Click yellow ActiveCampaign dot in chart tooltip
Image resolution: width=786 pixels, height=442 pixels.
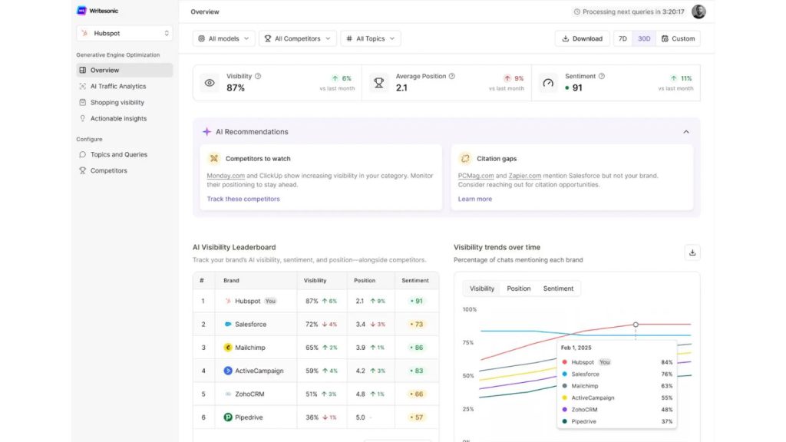(x=564, y=397)
